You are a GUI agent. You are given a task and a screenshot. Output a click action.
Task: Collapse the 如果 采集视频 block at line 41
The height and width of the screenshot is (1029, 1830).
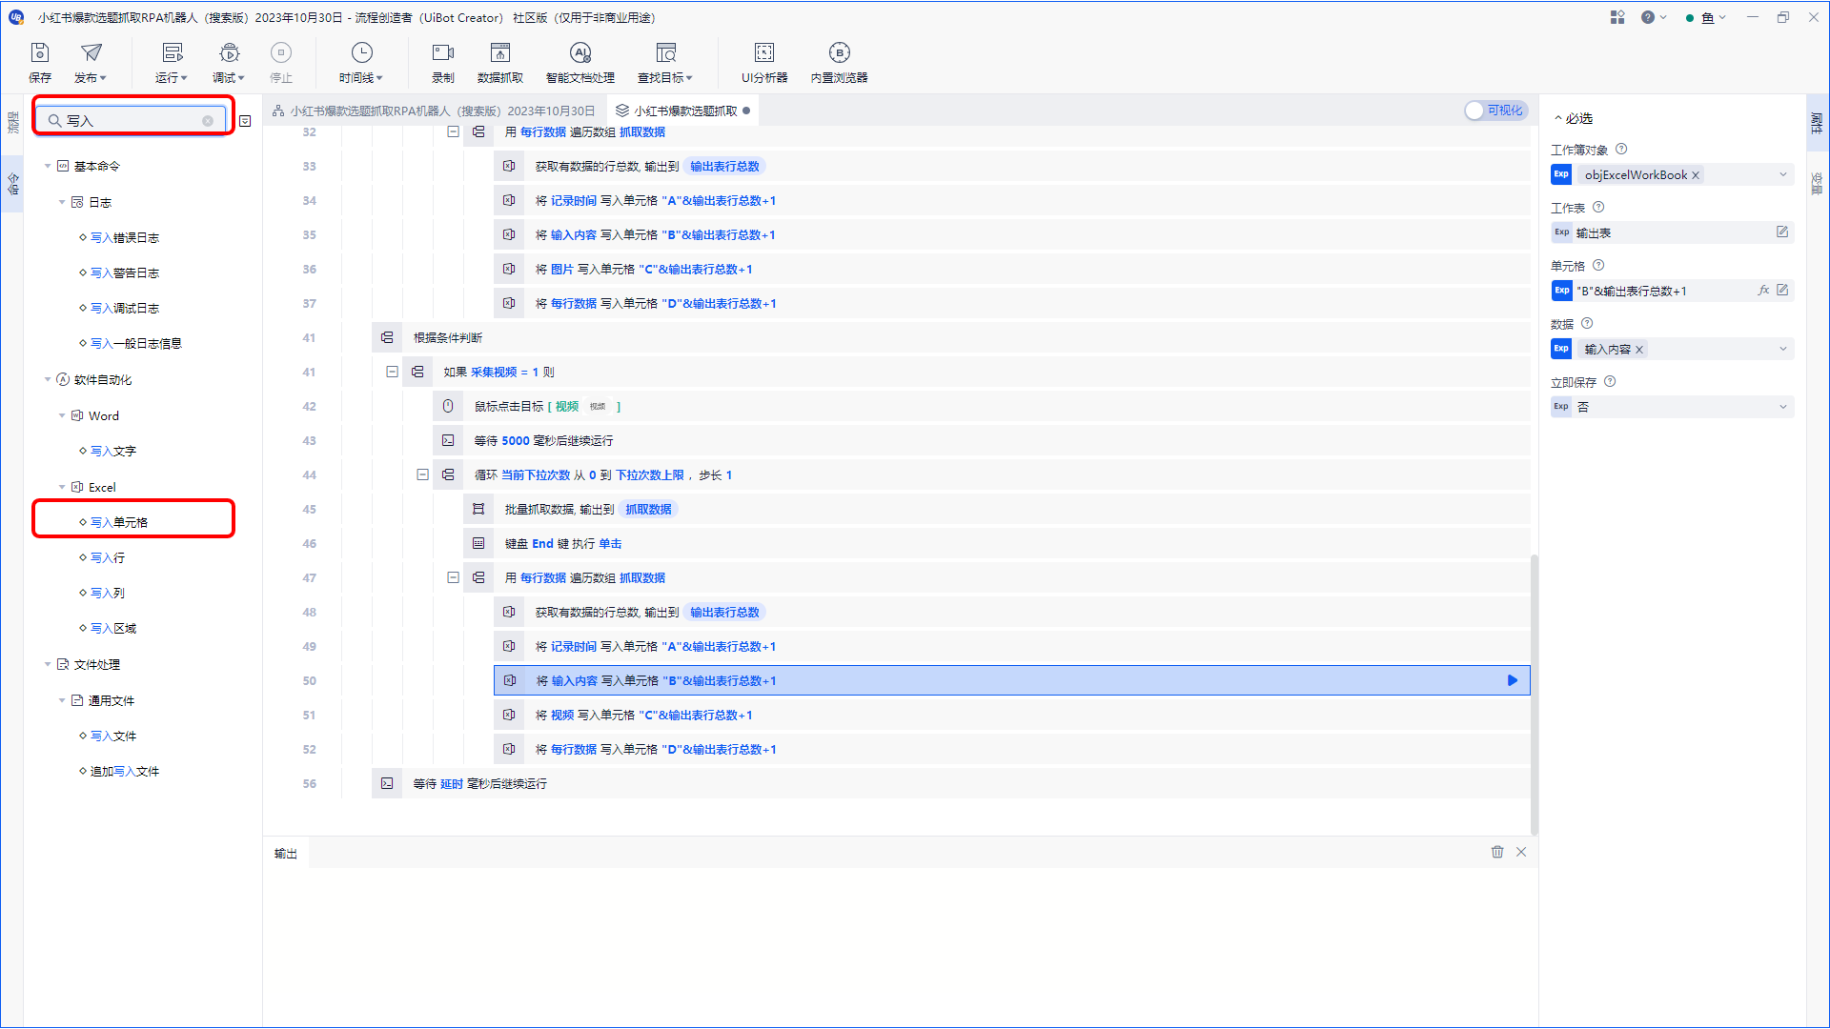point(392,372)
